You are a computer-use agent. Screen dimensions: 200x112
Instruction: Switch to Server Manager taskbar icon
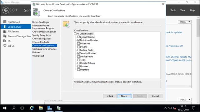pos(50,108)
